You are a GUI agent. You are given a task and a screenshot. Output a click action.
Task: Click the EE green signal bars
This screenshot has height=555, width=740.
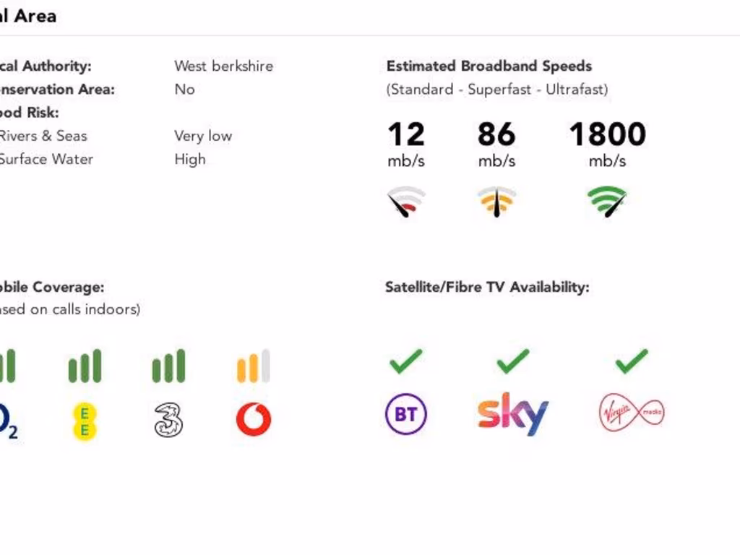click(85, 366)
